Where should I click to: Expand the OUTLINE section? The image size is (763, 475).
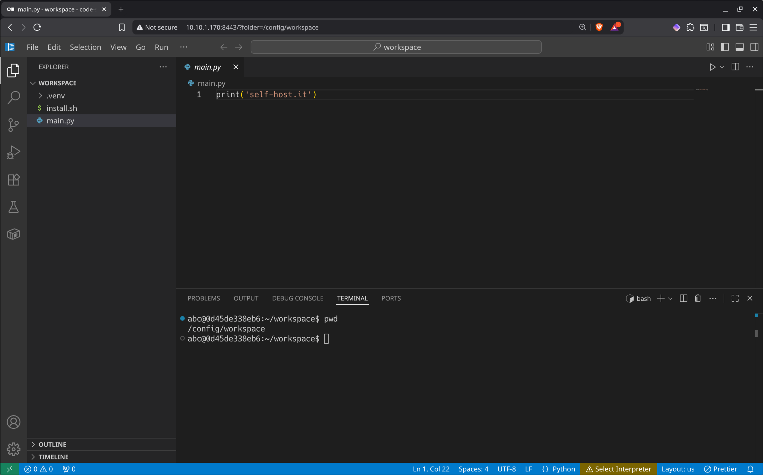point(52,444)
